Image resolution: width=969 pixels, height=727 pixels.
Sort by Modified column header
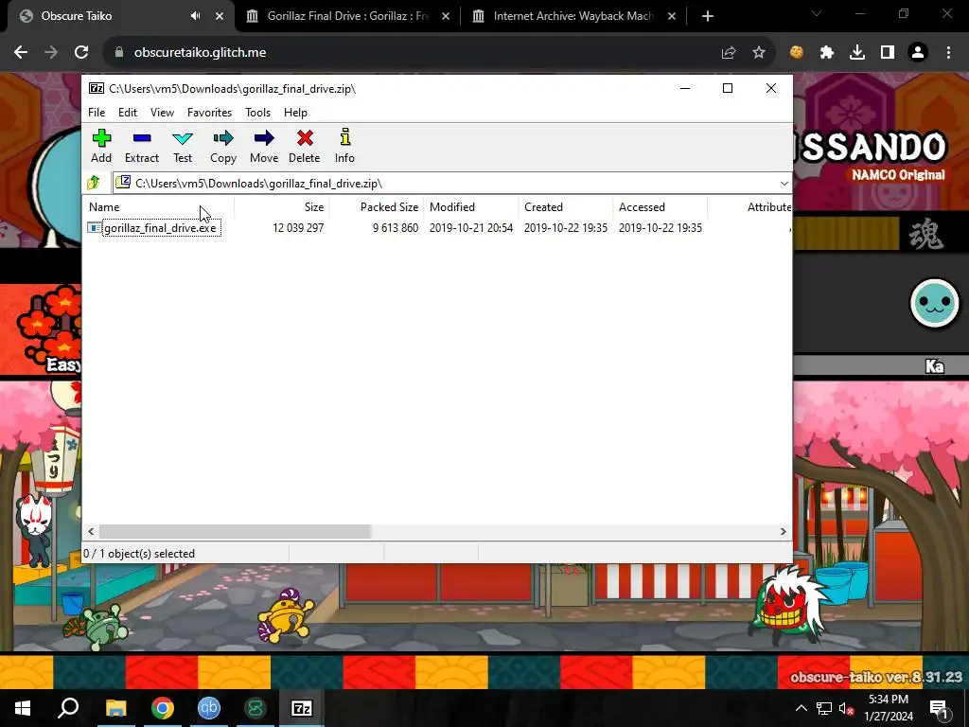[471, 207]
